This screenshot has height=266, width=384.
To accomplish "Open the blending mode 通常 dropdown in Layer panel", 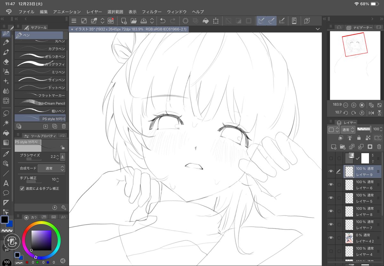I will [348, 130].
